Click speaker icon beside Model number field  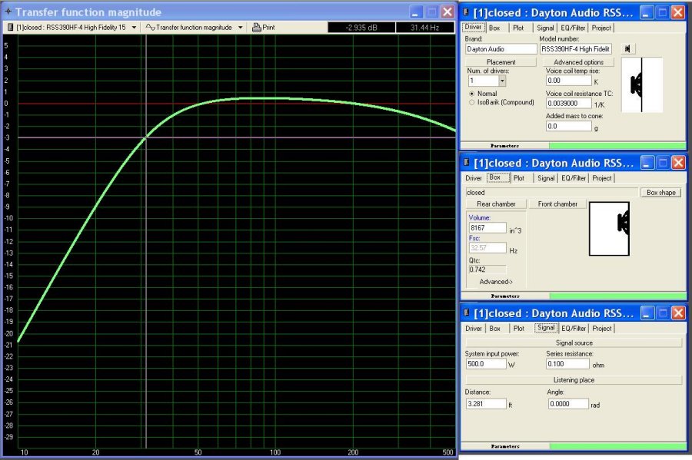(628, 49)
